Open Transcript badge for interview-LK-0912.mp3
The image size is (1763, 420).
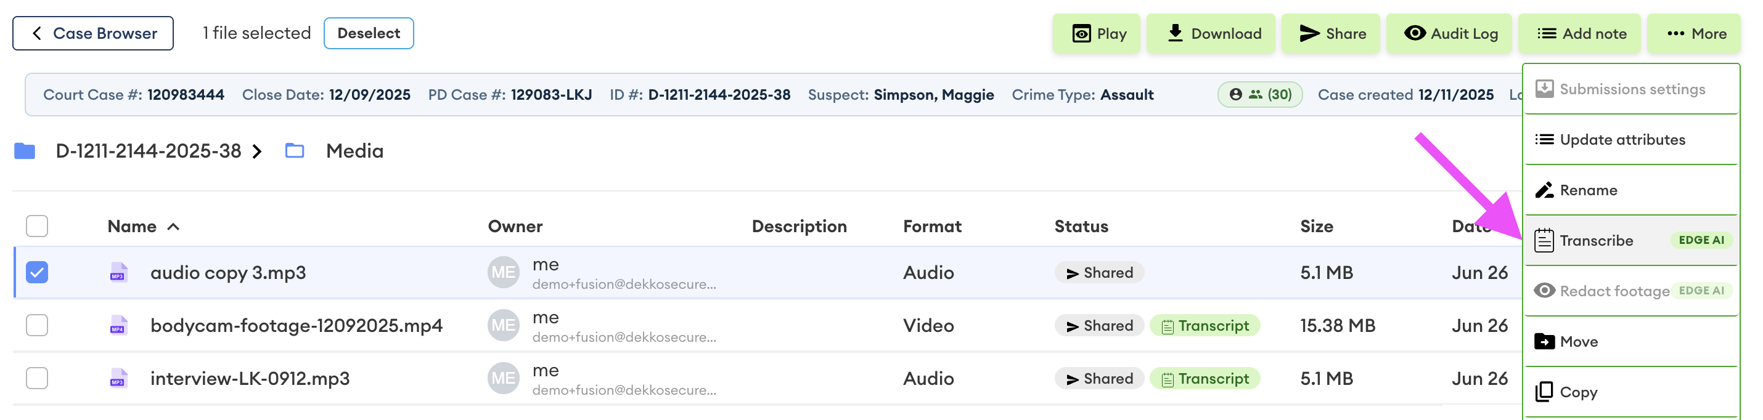[1205, 379]
